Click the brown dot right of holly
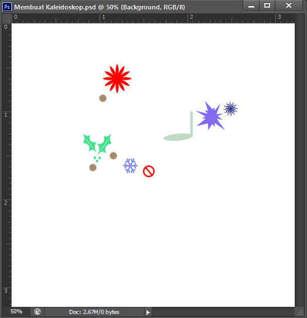This screenshot has width=307, height=318. click(x=113, y=155)
